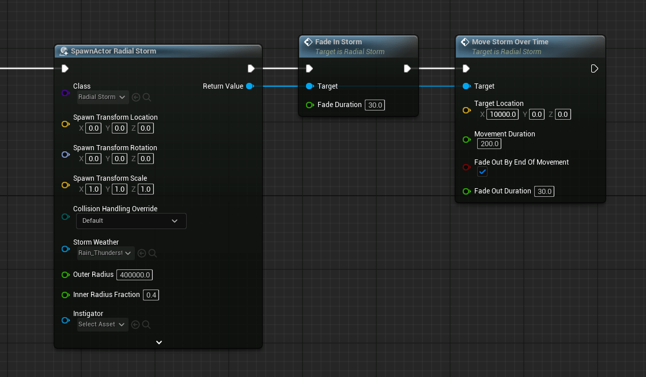Select Move Storm Over Time node title
This screenshot has width=646, height=377.
click(510, 41)
